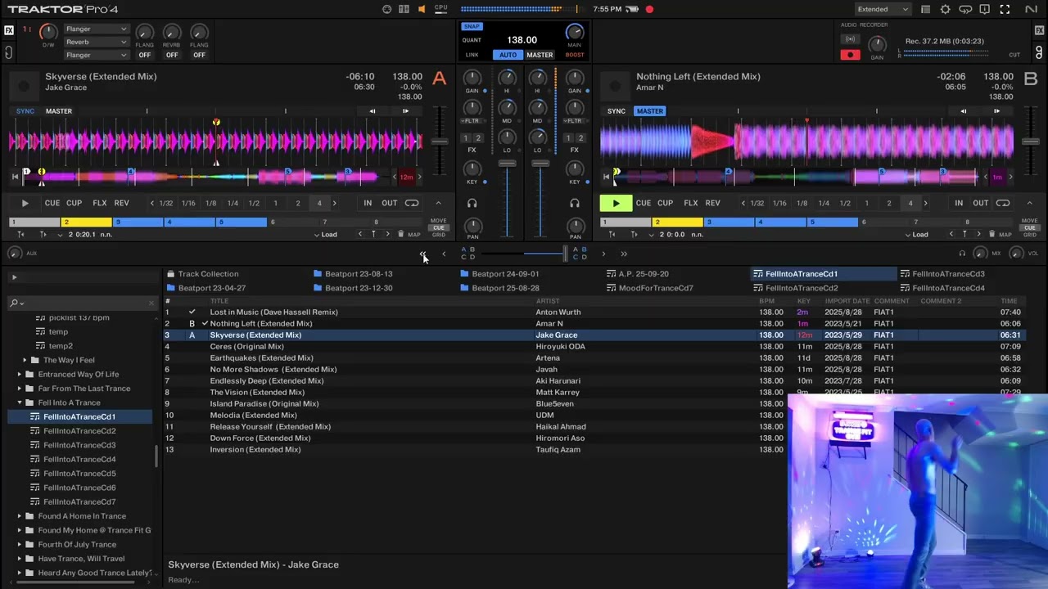Click the exclamation info icon in header
The width and height of the screenshot is (1048, 589).
point(985,9)
